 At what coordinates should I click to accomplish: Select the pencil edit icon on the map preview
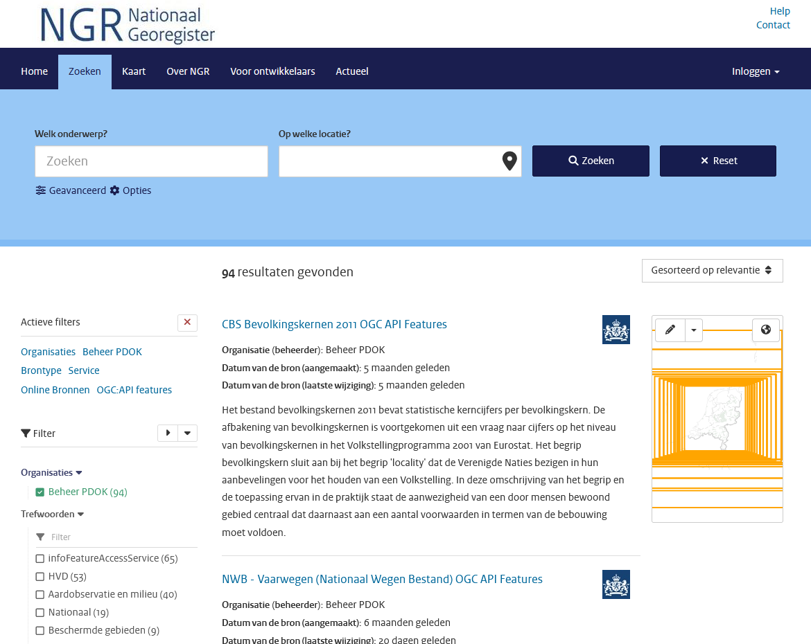[x=670, y=330]
